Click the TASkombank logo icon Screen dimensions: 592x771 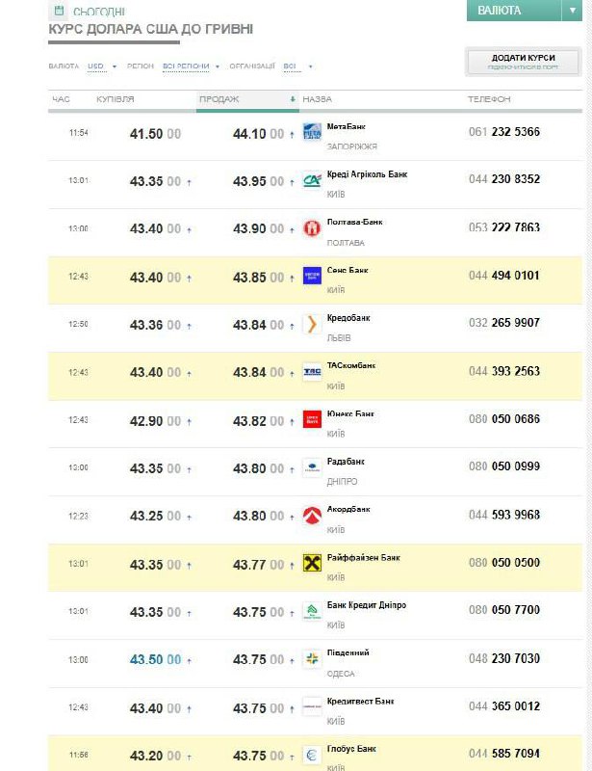click(312, 372)
